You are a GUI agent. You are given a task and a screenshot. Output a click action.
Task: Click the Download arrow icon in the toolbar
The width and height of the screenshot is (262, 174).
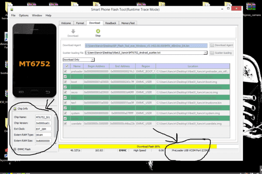click(x=73, y=31)
